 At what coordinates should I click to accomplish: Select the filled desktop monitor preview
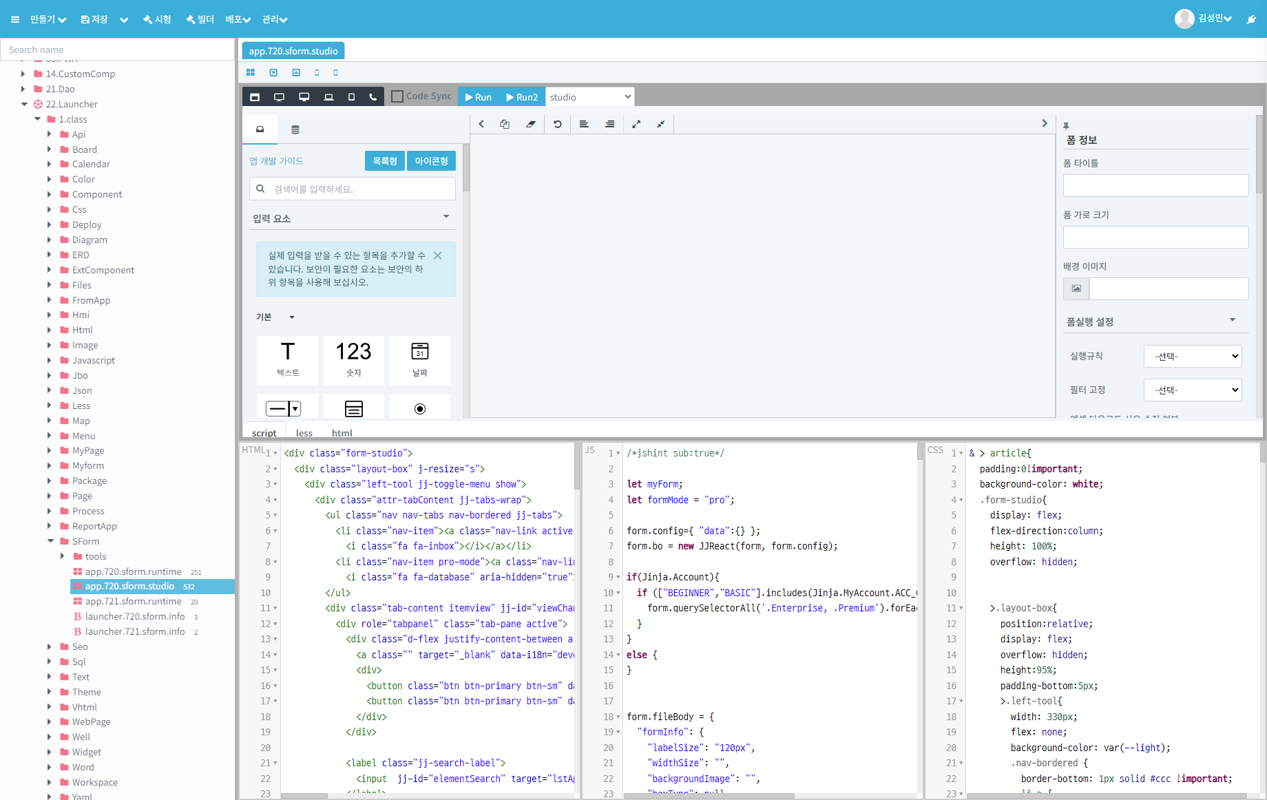point(304,97)
